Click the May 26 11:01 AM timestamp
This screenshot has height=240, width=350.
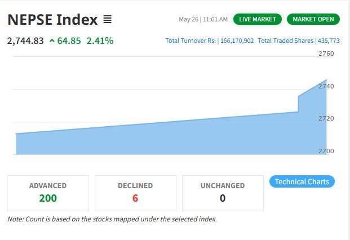[203, 19]
